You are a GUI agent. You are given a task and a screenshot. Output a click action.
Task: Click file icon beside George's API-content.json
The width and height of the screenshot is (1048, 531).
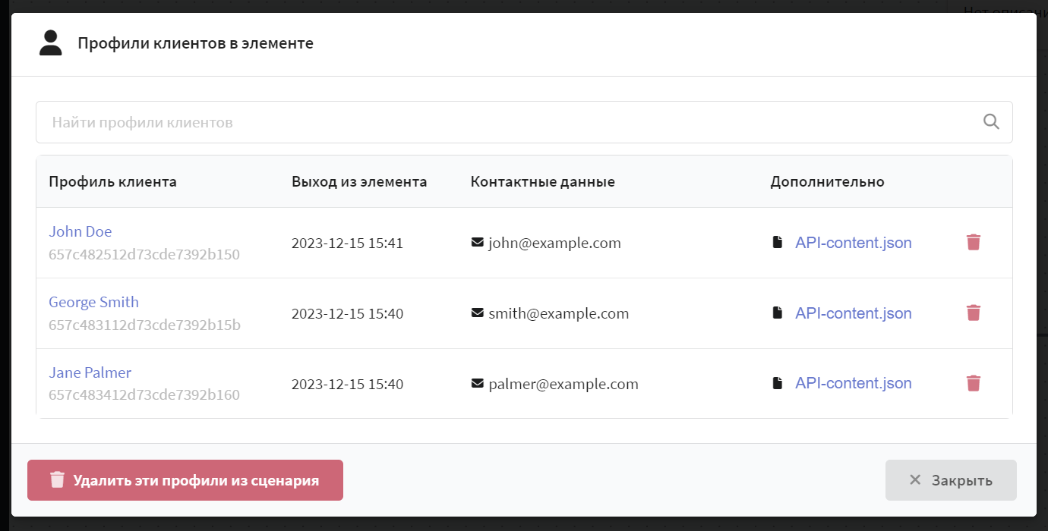point(777,313)
